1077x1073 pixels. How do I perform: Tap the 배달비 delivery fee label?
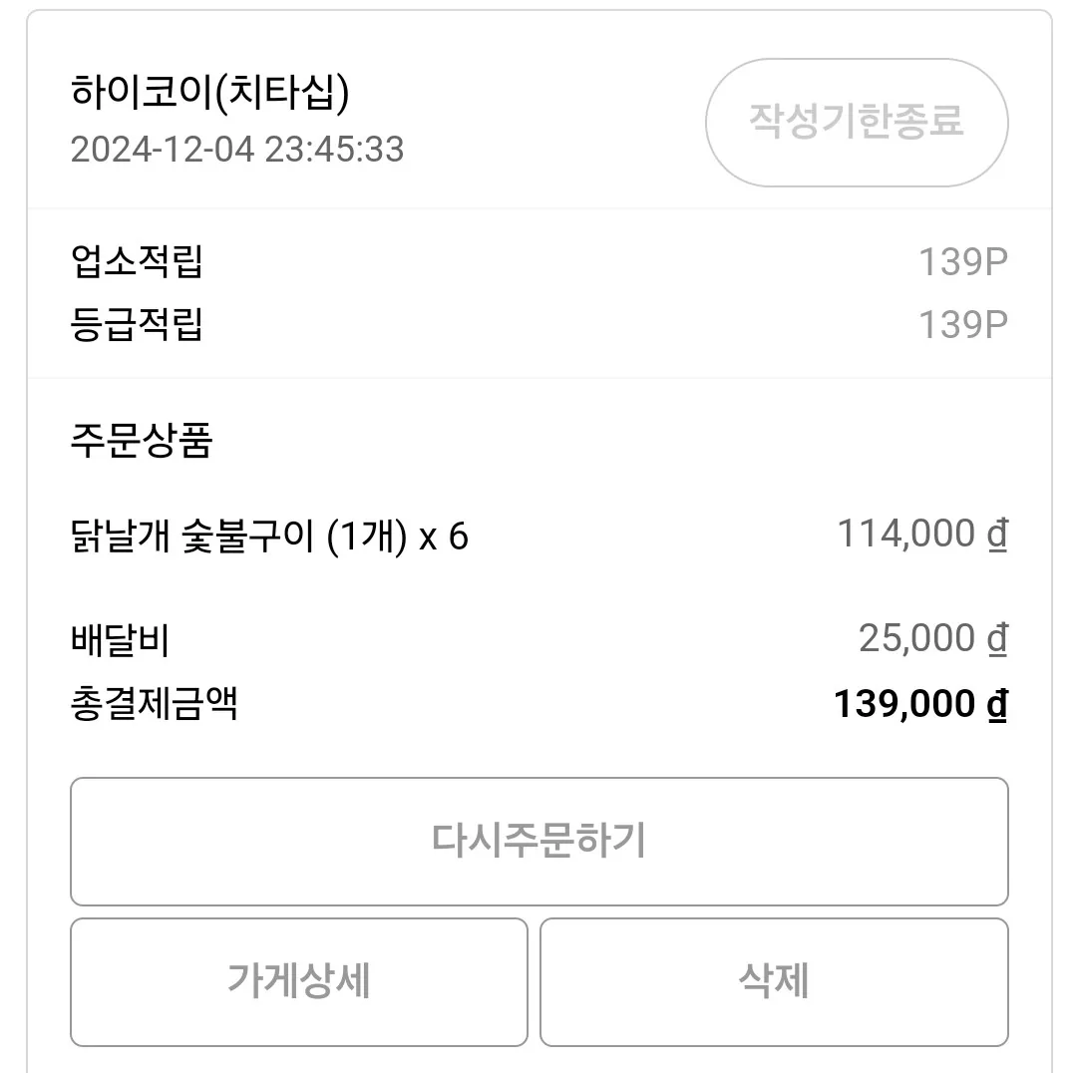(121, 640)
